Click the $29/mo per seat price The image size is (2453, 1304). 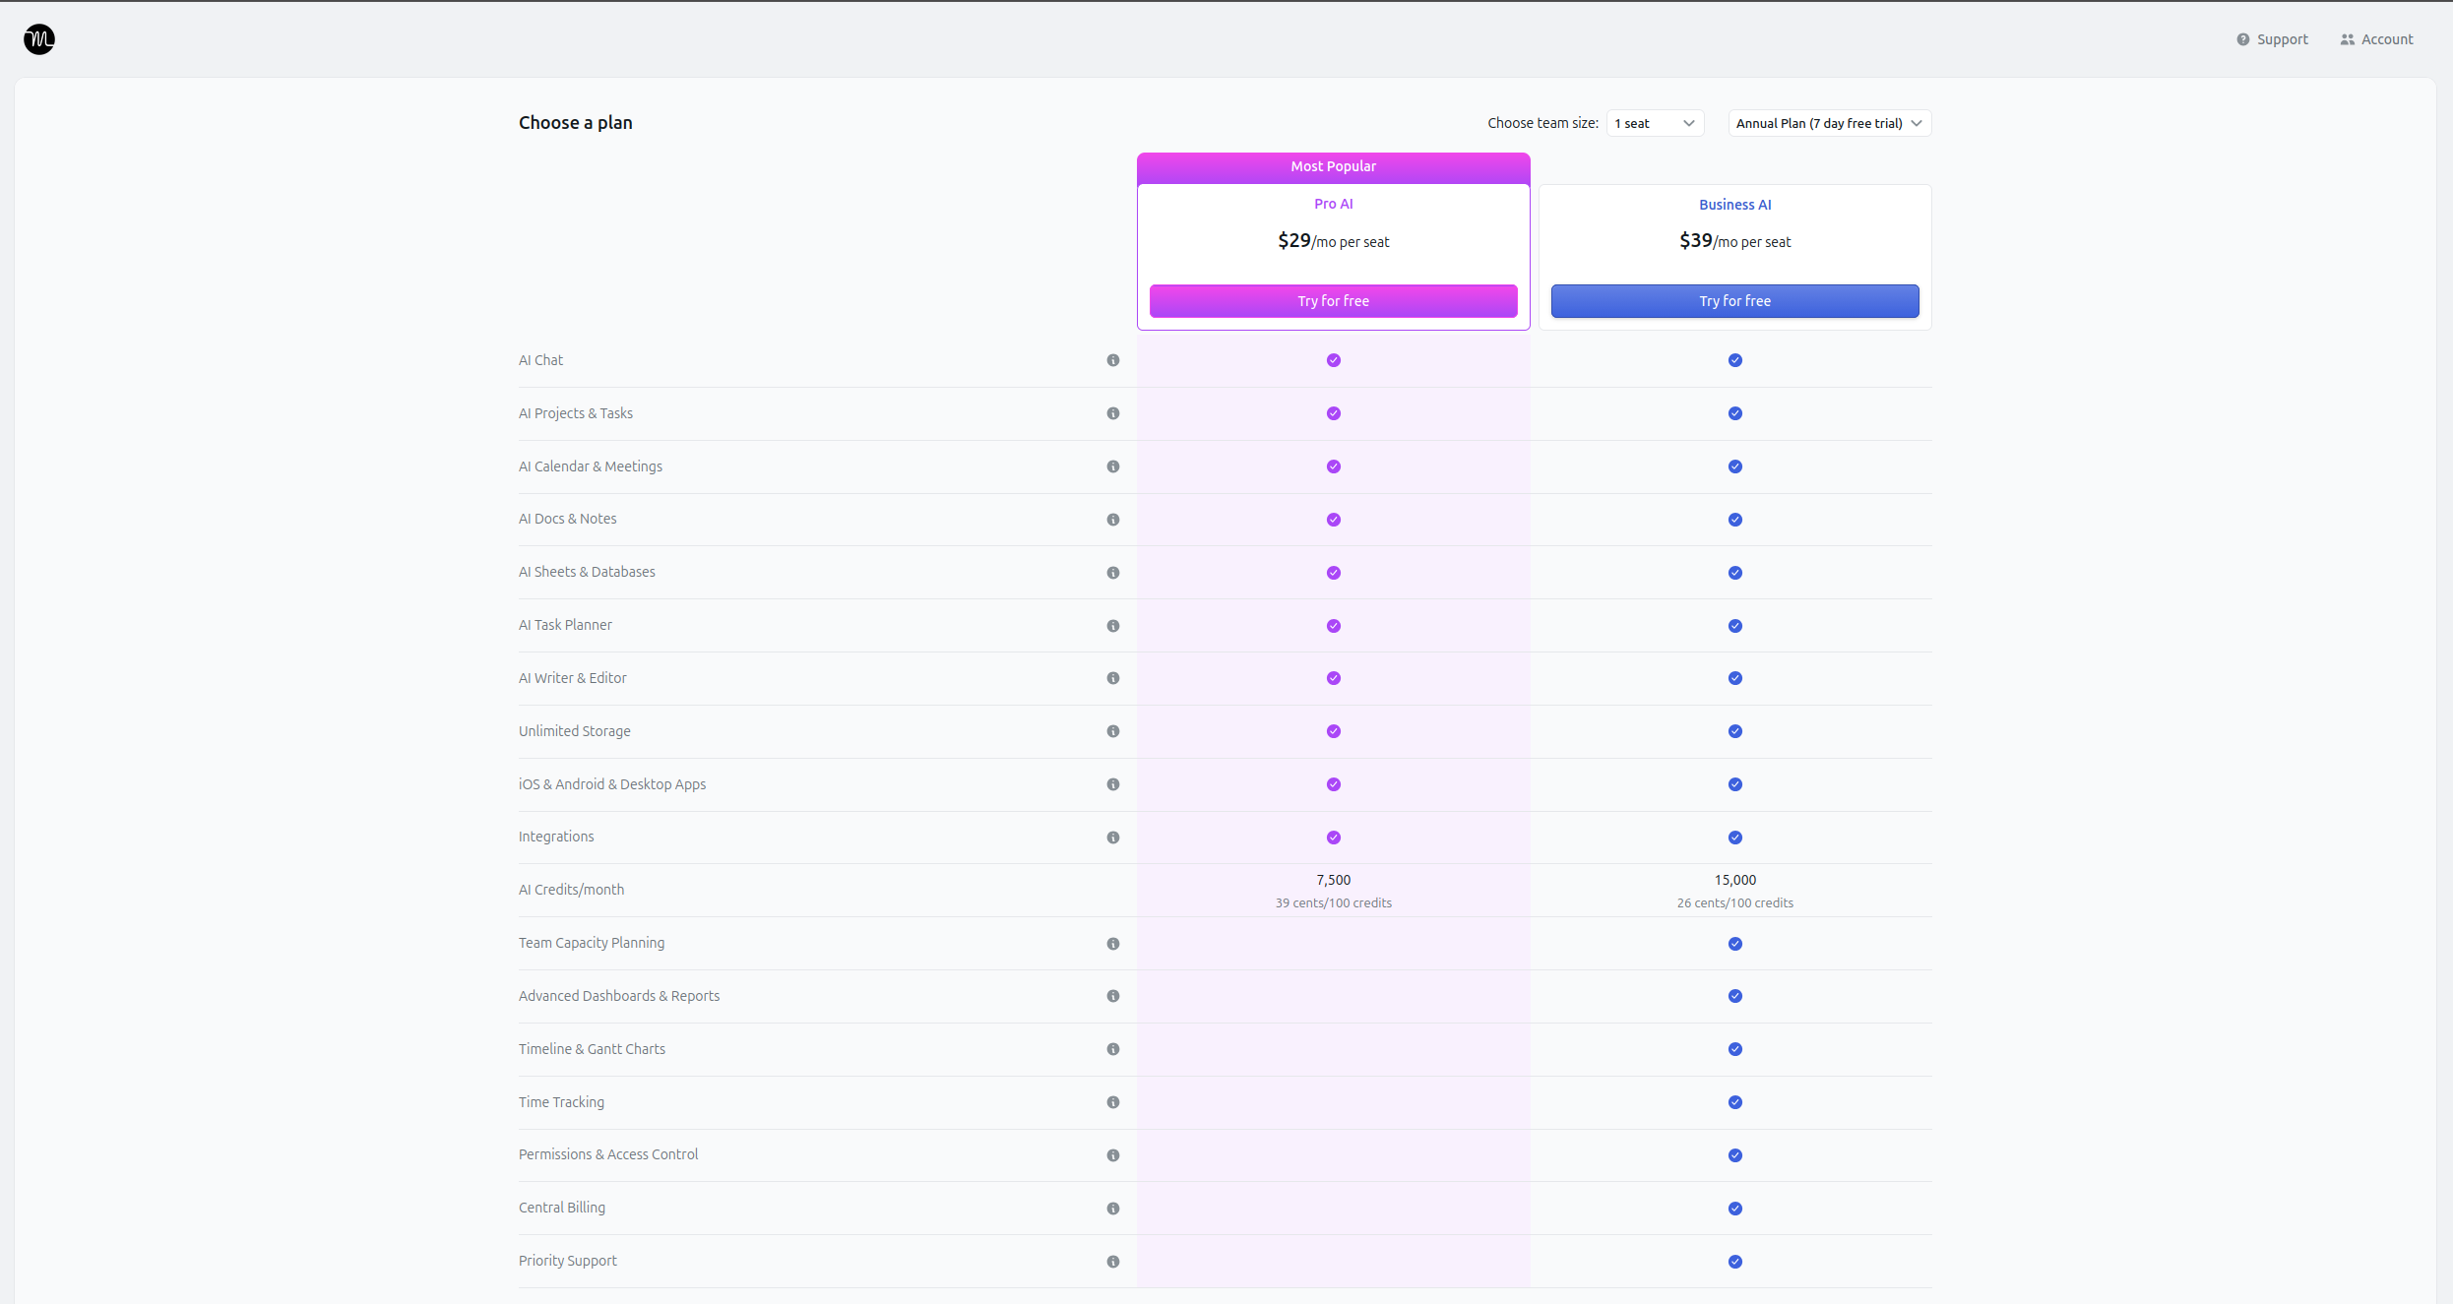coord(1333,241)
